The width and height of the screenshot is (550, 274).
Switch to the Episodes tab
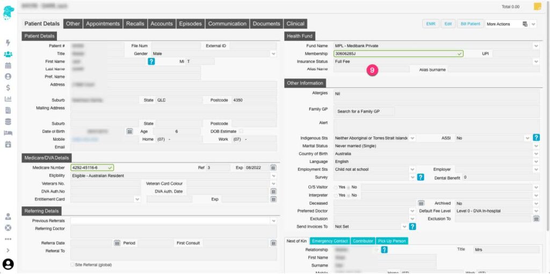click(191, 24)
